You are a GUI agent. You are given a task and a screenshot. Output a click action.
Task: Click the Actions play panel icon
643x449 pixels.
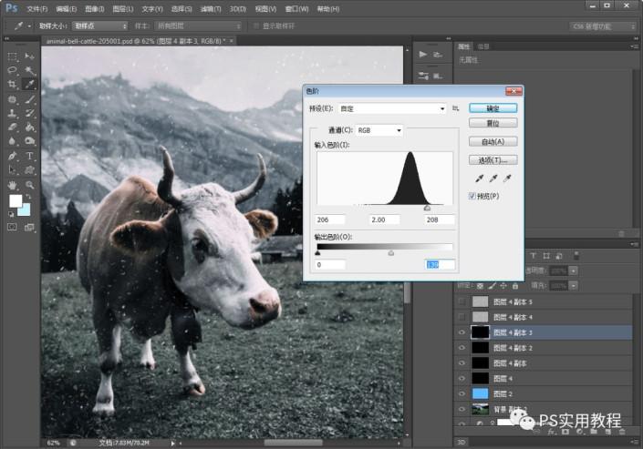tap(423, 54)
